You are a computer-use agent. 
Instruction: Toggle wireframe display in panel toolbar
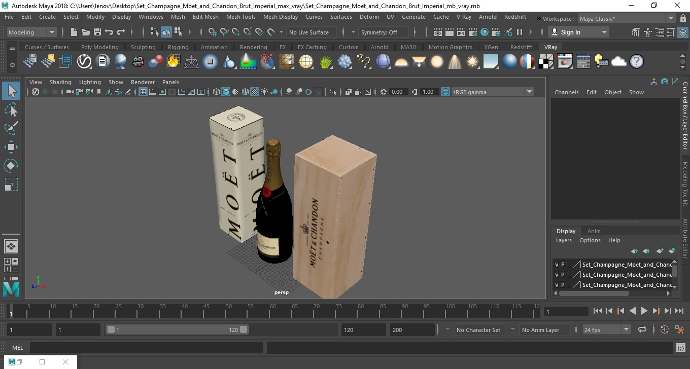[216, 92]
